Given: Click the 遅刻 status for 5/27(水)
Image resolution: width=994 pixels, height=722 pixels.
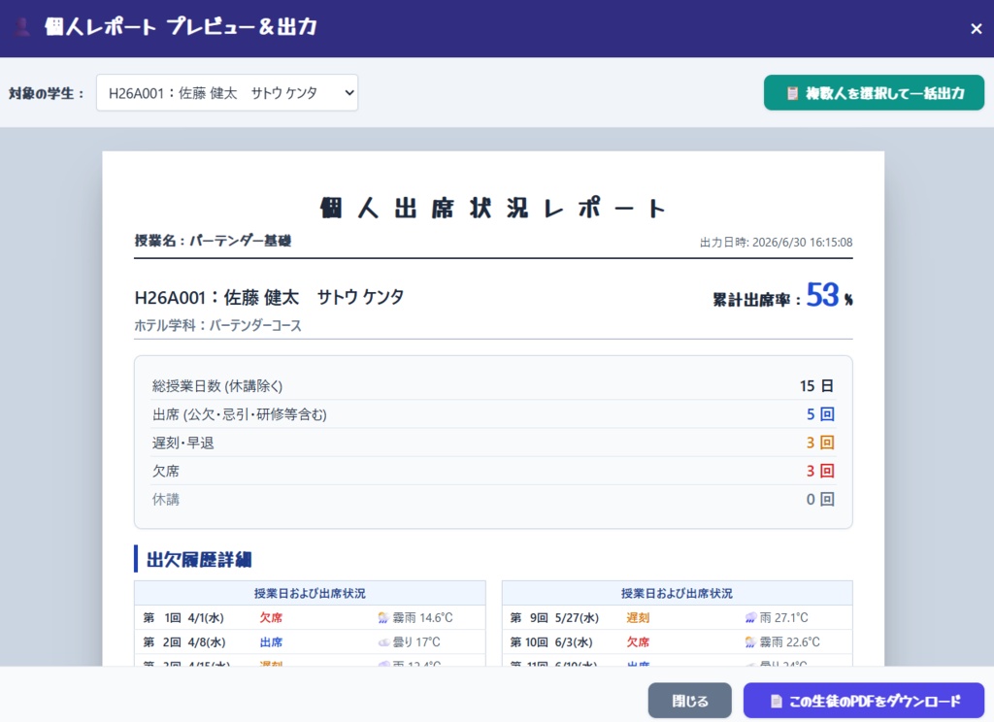Looking at the screenshot, I should click(638, 617).
